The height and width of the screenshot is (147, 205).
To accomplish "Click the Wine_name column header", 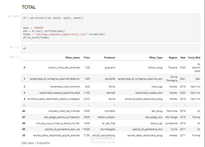I will pyautogui.click(x=72, y=58).
